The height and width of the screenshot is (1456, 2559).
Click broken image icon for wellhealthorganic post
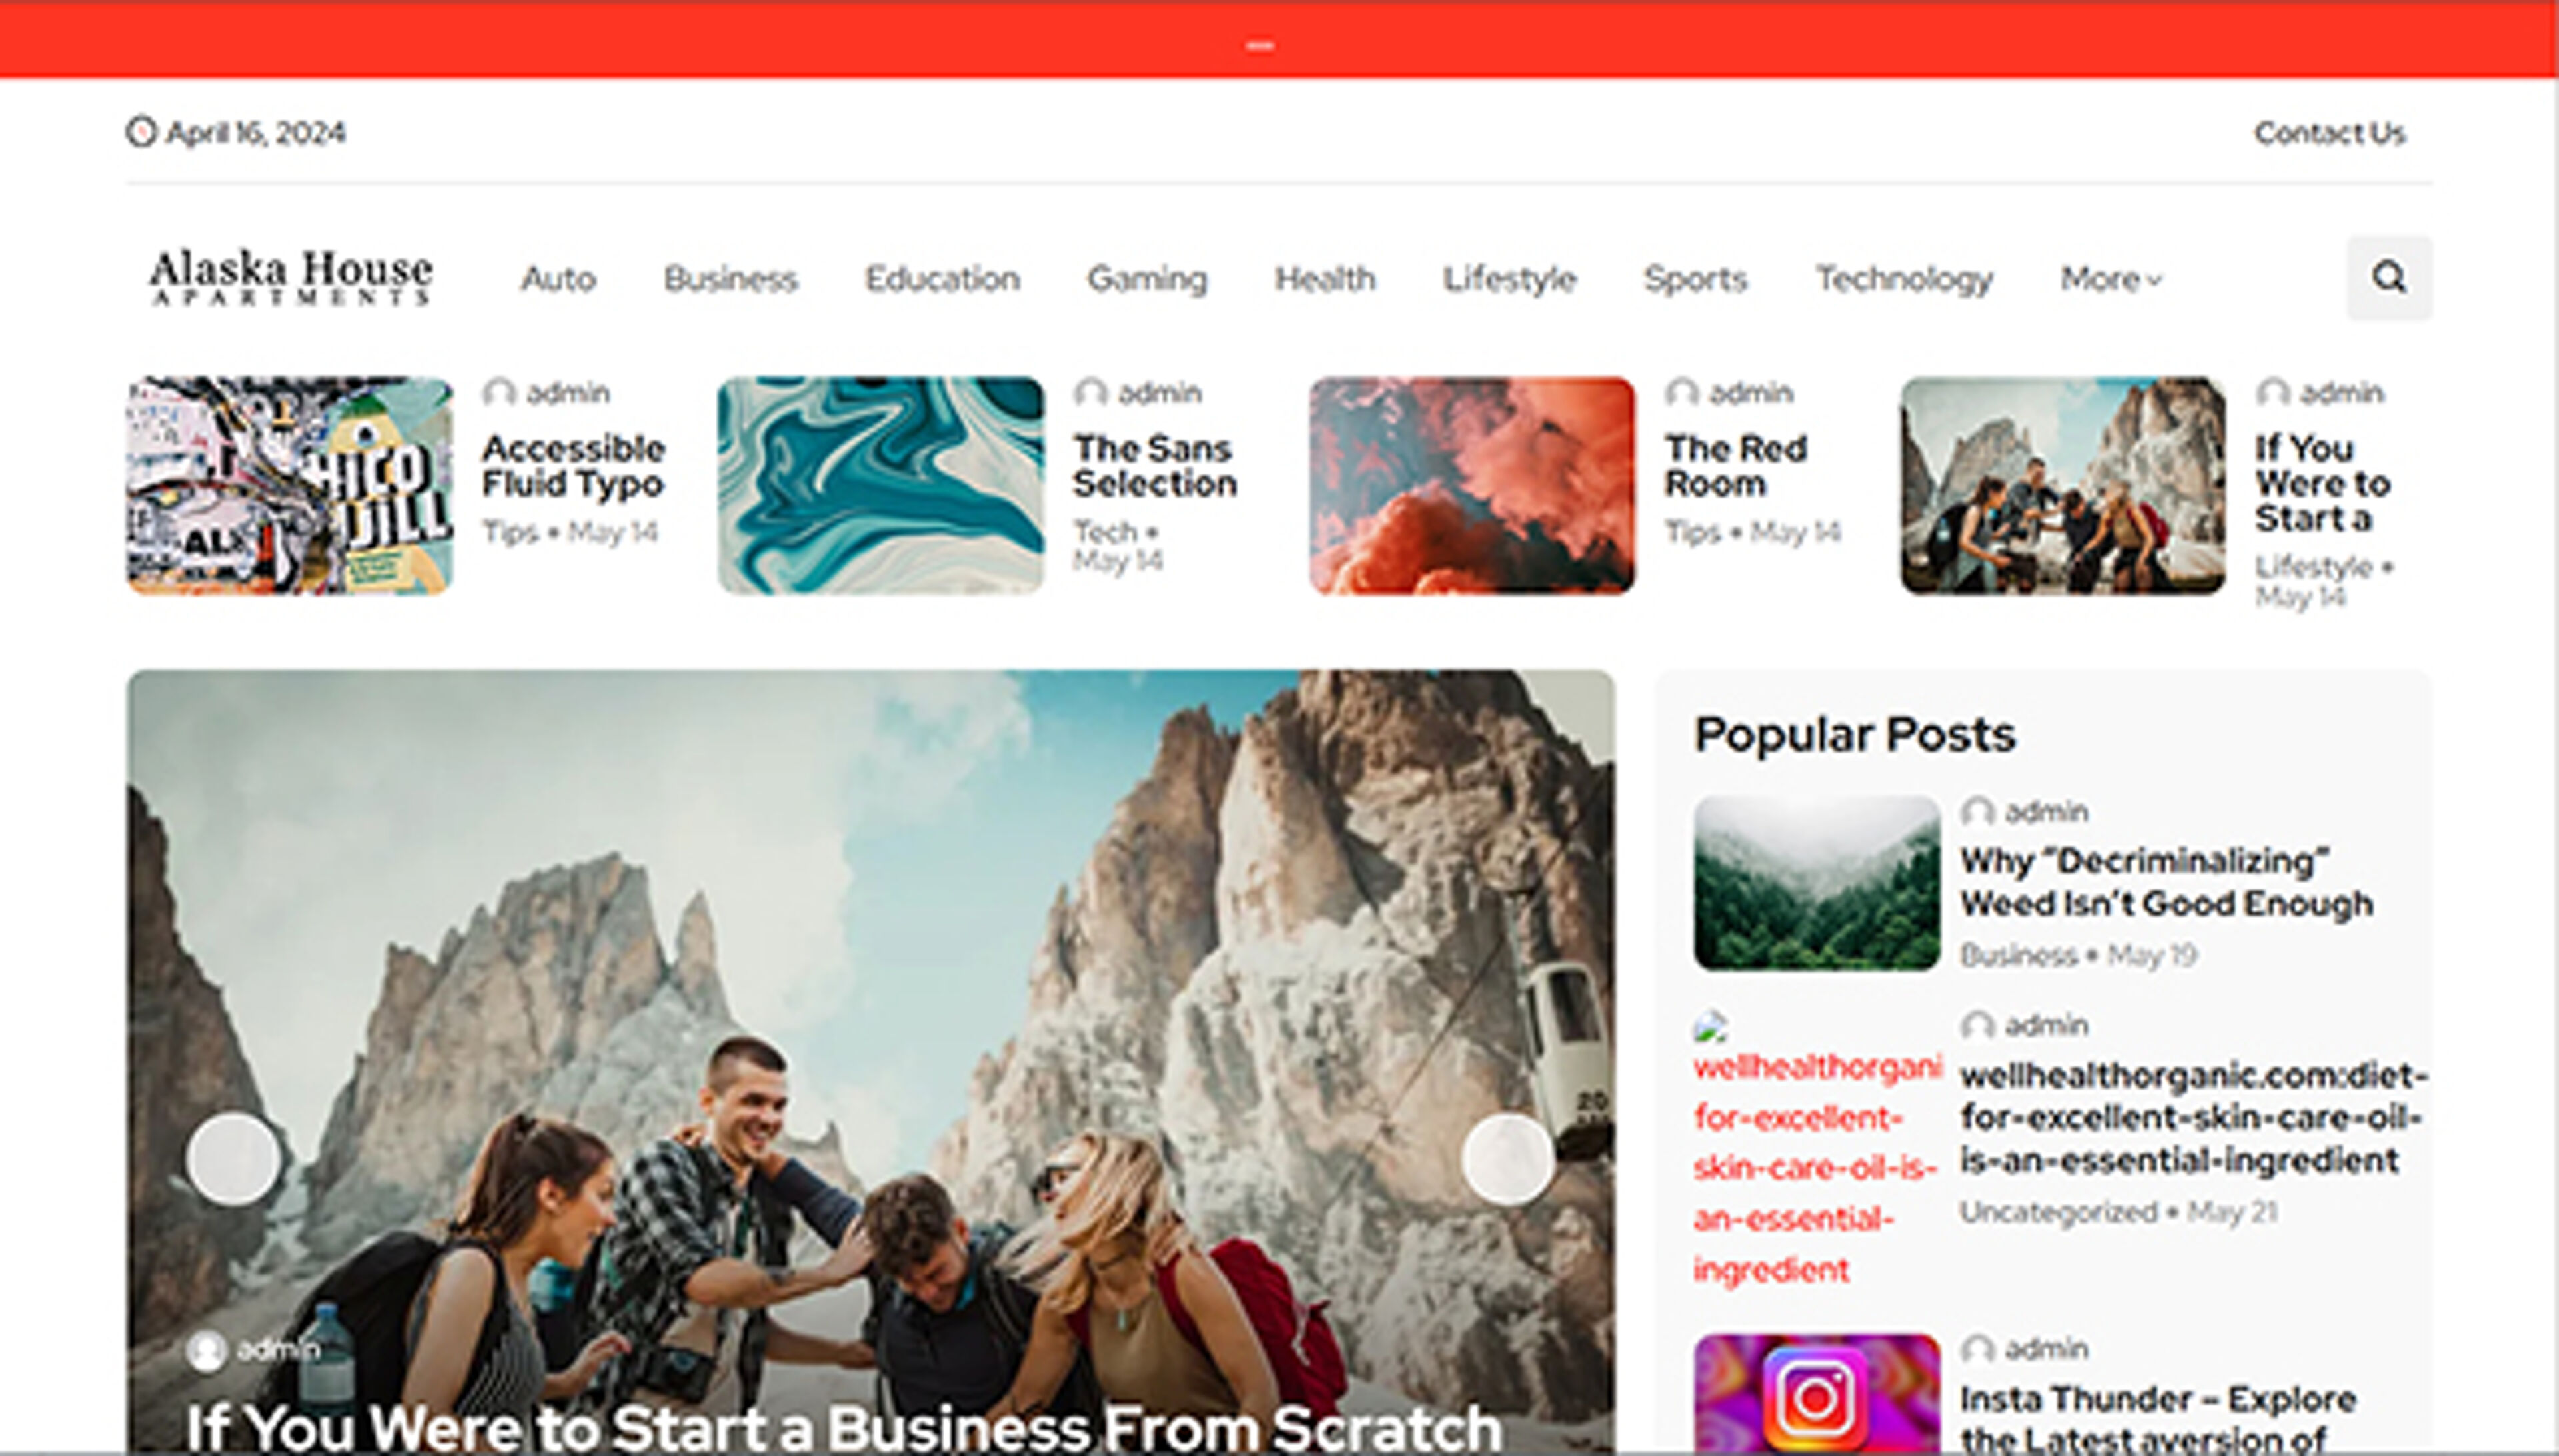1711,1027
